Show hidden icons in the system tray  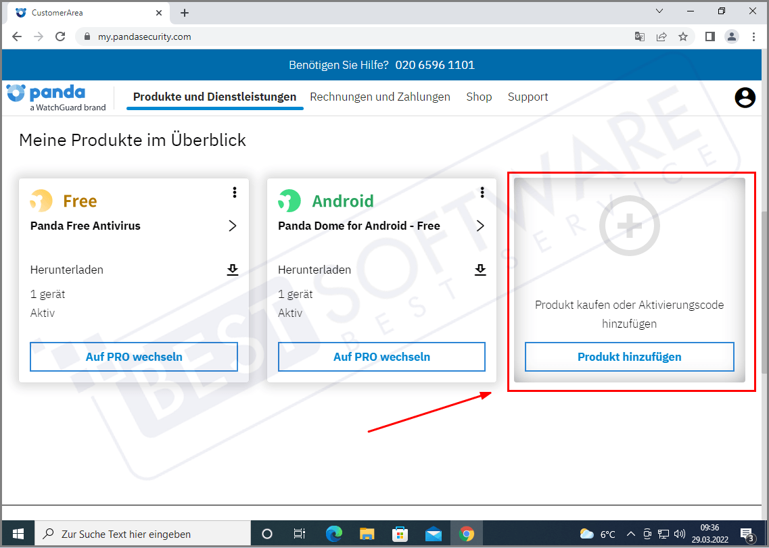pos(630,534)
